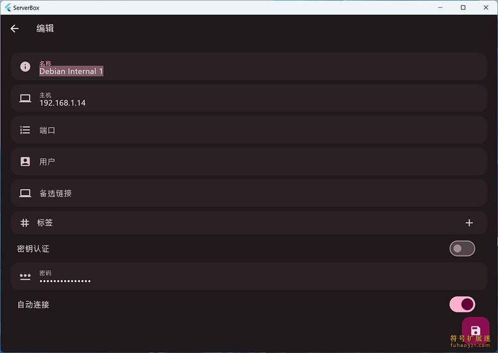
Task: Click the laptop icon beside 主机
Action: click(25, 98)
